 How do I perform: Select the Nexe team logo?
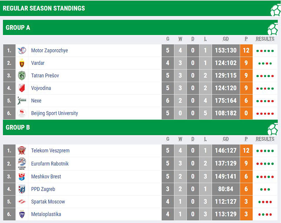(x=22, y=101)
